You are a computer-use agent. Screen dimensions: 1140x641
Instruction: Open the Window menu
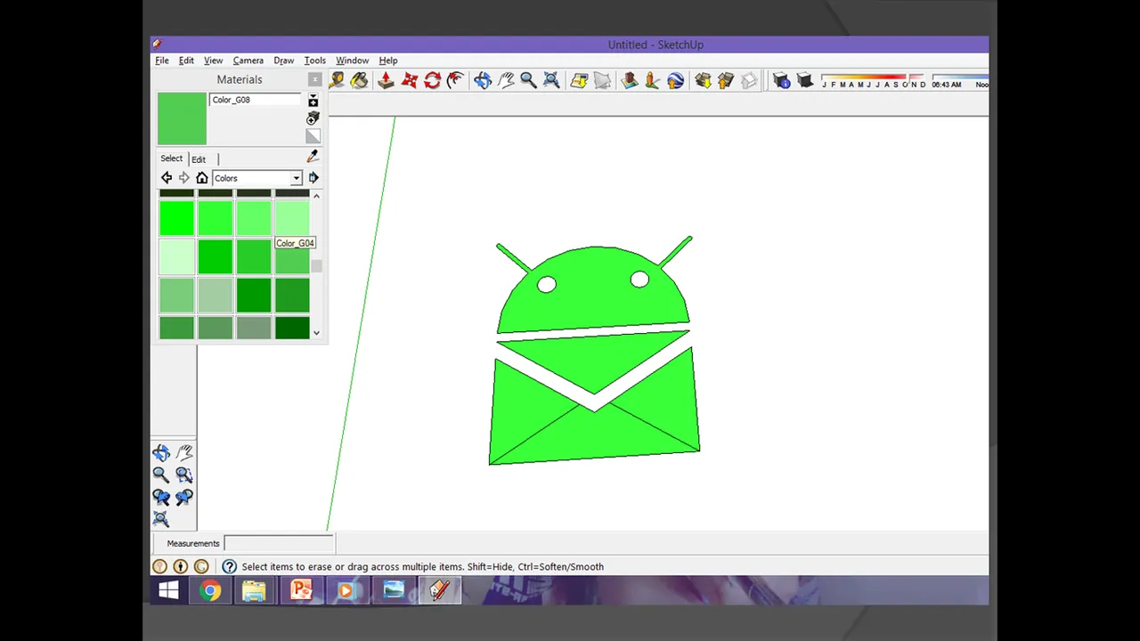pos(353,61)
